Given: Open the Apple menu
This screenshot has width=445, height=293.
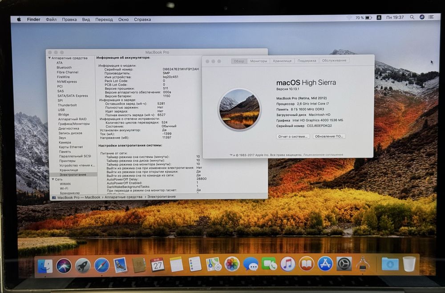Looking at the screenshot, I should (x=19, y=19).
